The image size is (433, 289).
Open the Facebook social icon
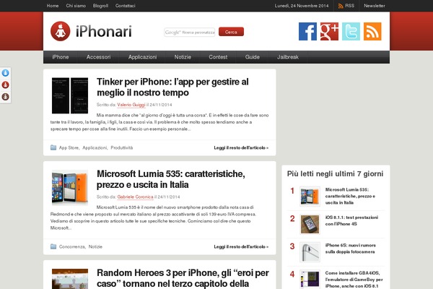(x=307, y=31)
